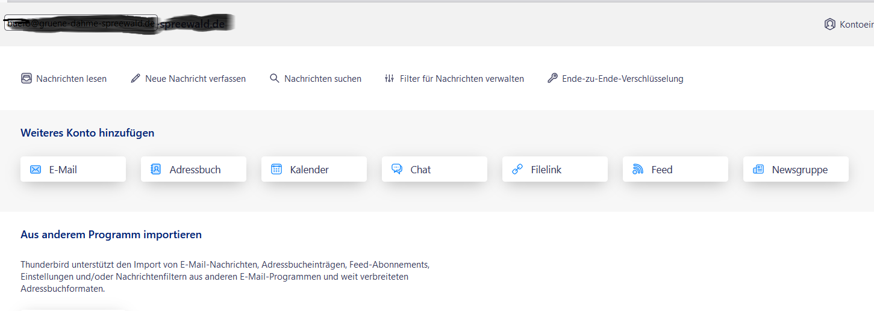Click the envelope icon on the E-Mail card
Screen dimensions: 874x311
(36, 170)
